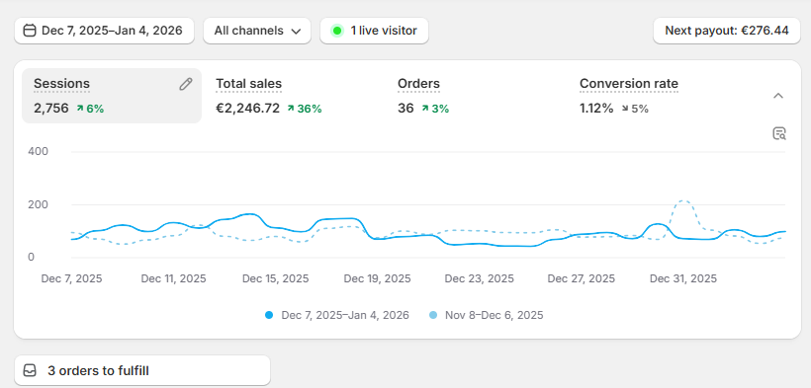Screen dimensions: 811x388
Task: Click the 36% sales increase indicator
Action: pyautogui.click(x=306, y=109)
